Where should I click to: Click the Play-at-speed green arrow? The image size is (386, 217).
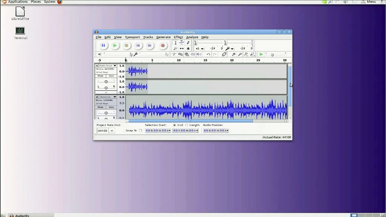click(x=261, y=54)
